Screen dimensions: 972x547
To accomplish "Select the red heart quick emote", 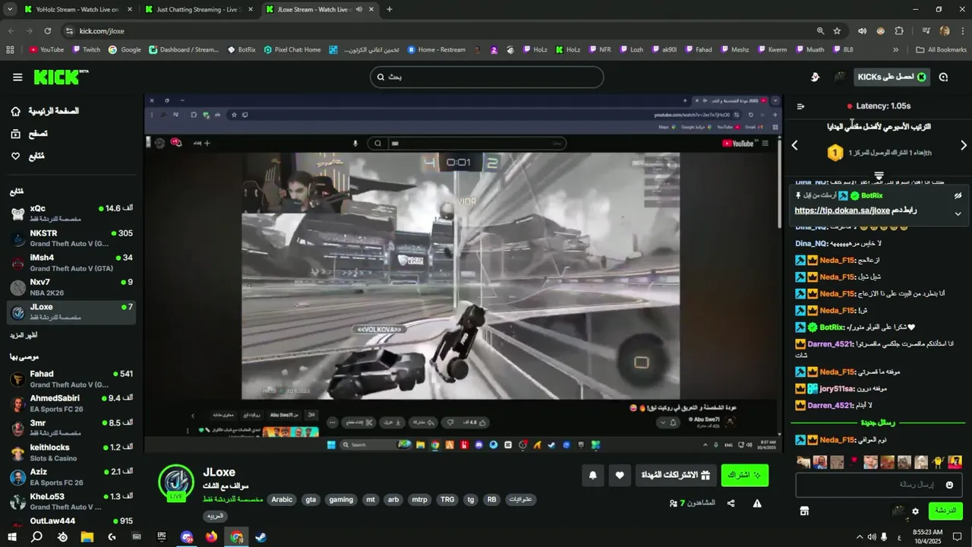I will pos(854,461).
